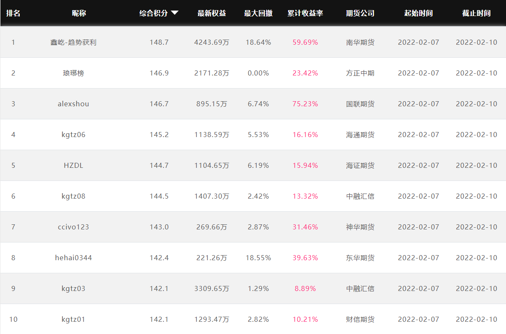
Task: Click the HZDL nickname
Action: (x=73, y=165)
